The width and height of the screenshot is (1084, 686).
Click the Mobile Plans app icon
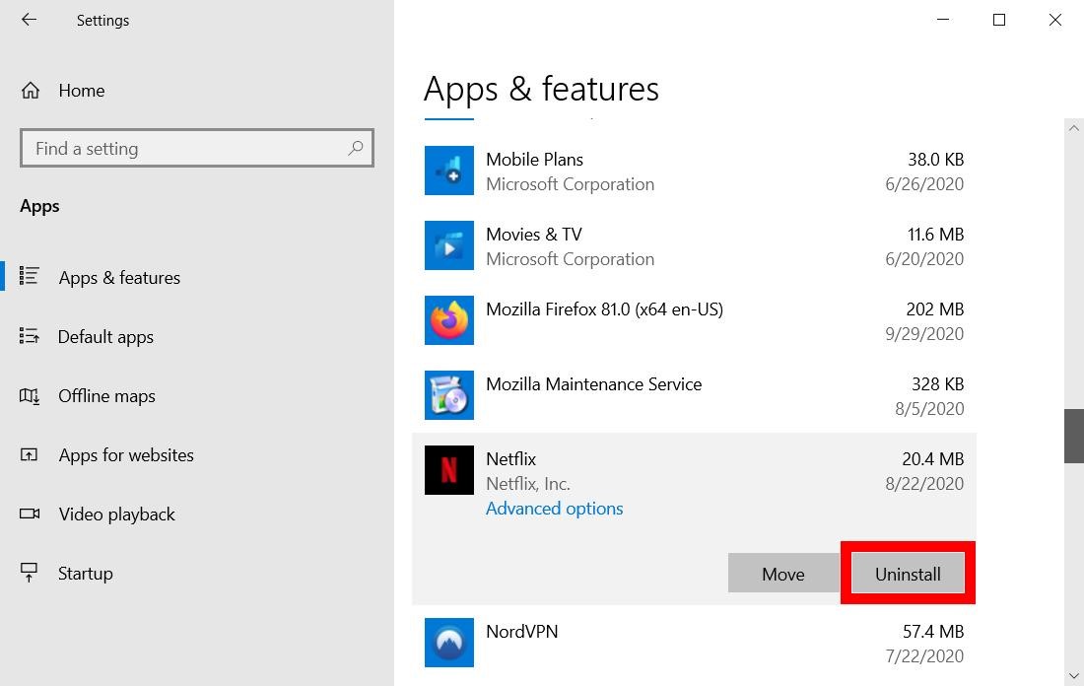point(449,171)
